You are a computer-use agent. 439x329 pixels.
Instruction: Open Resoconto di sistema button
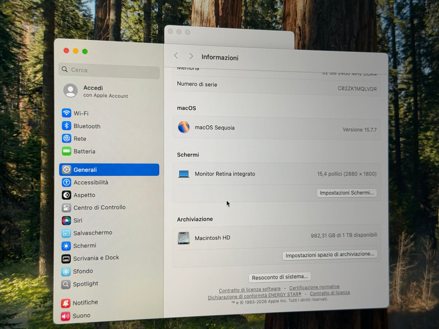(x=280, y=277)
